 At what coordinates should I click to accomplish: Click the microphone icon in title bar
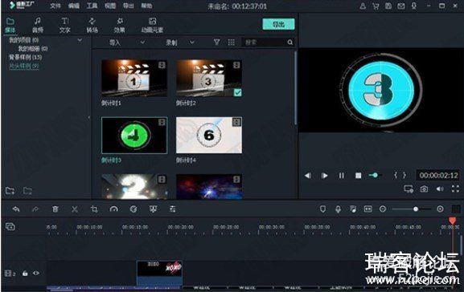(x=413, y=6)
